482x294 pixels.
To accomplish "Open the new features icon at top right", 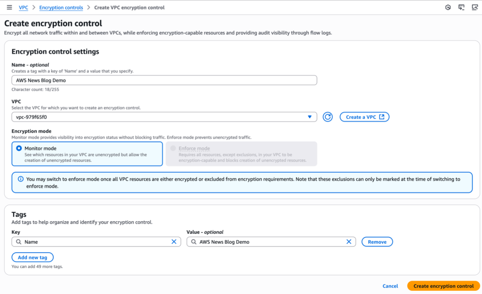I will tap(448, 7).
